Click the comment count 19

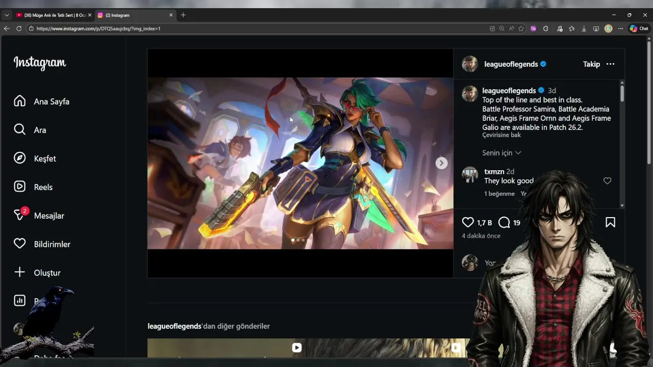coord(517,223)
